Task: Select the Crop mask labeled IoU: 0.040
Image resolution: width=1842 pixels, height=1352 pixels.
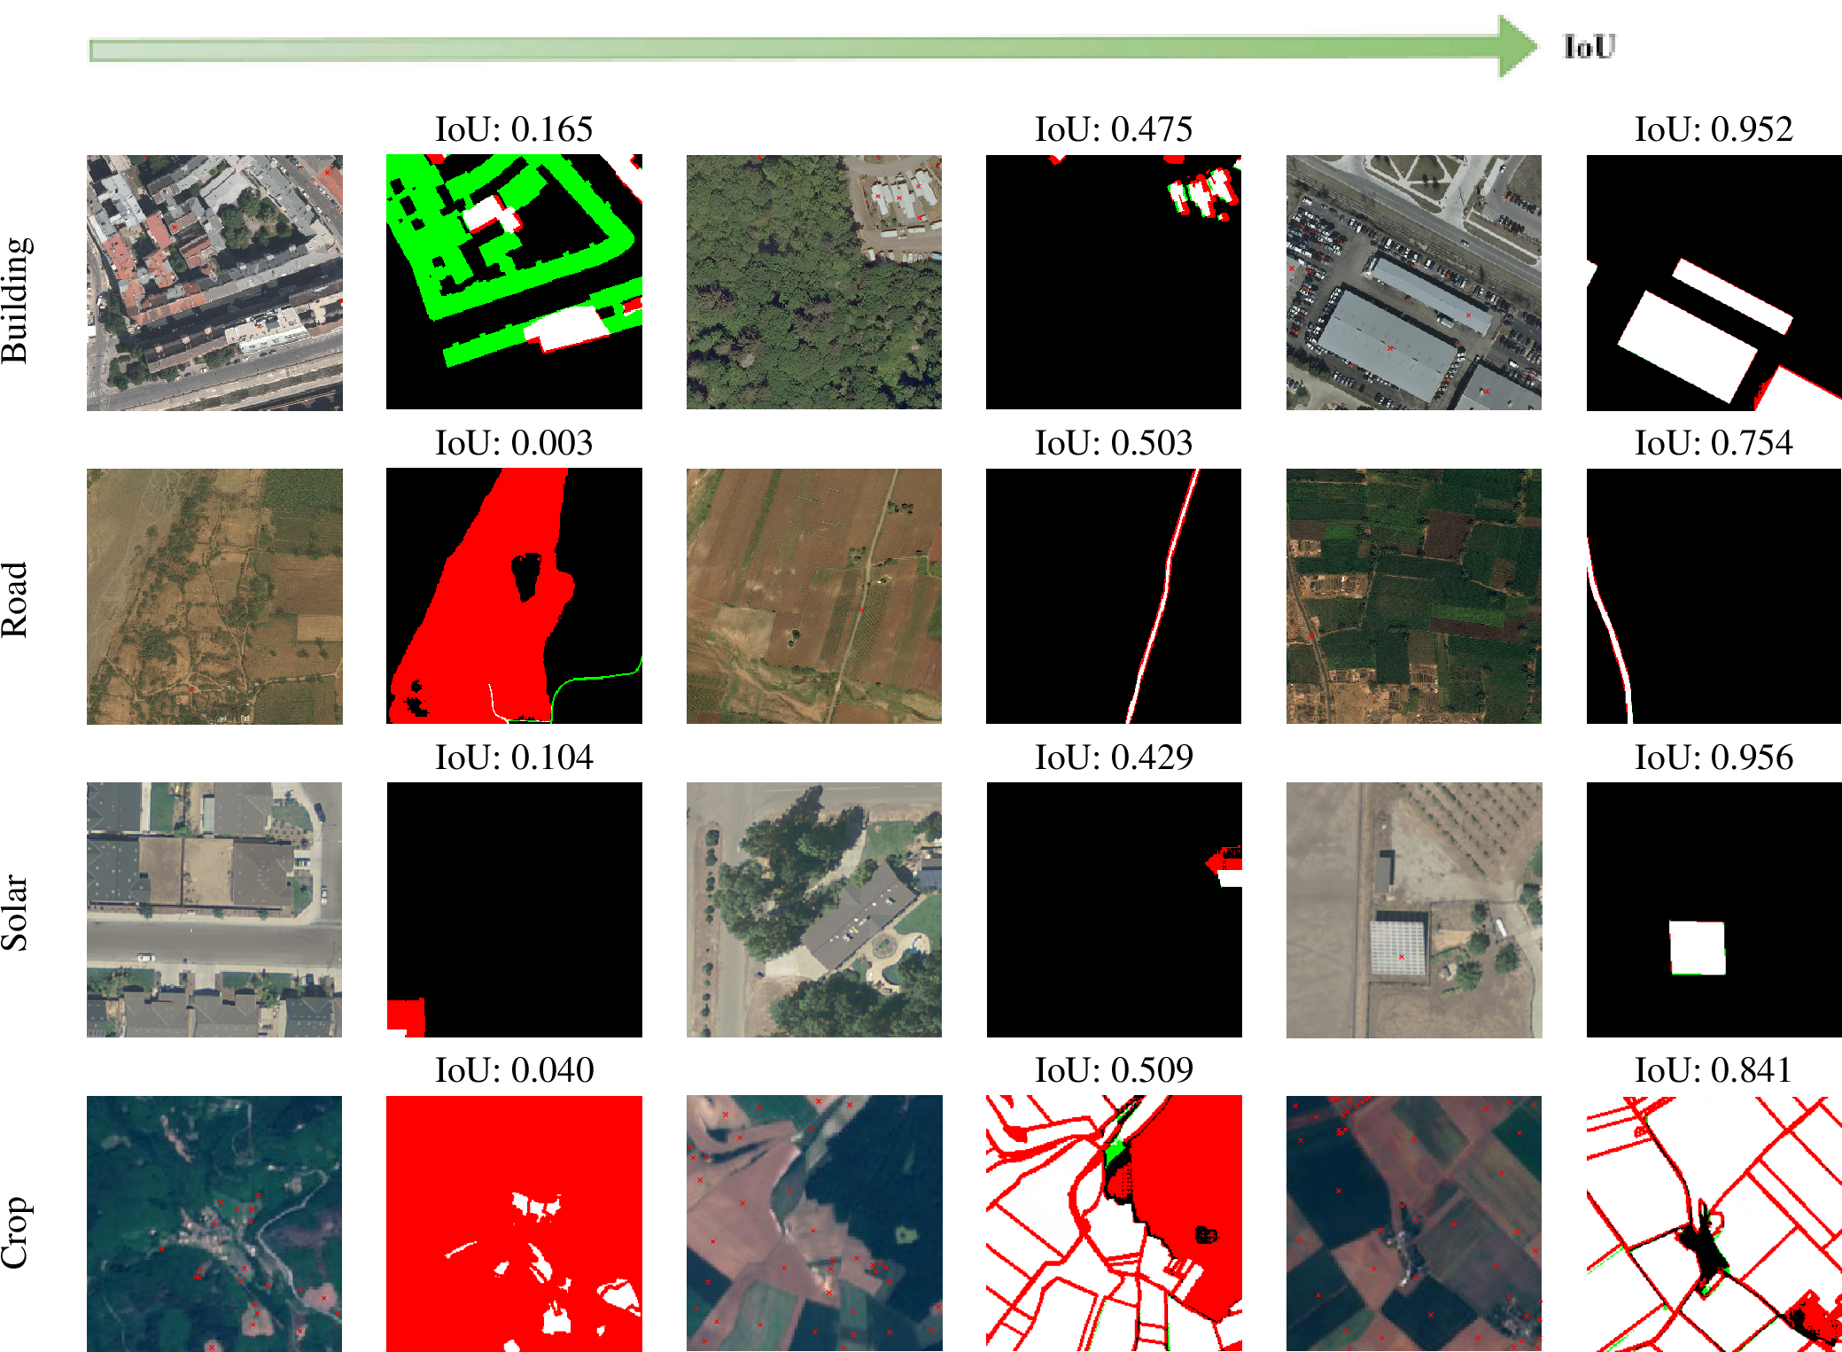Action: (x=514, y=1224)
